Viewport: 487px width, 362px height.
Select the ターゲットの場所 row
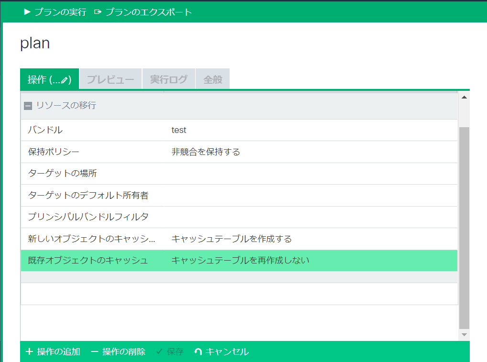[239, 173]
